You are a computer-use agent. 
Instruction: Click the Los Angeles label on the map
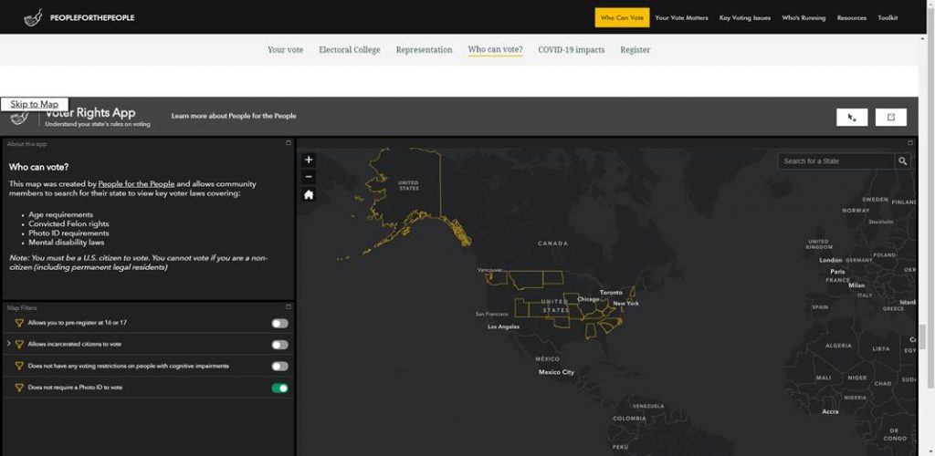pos(503,326)
